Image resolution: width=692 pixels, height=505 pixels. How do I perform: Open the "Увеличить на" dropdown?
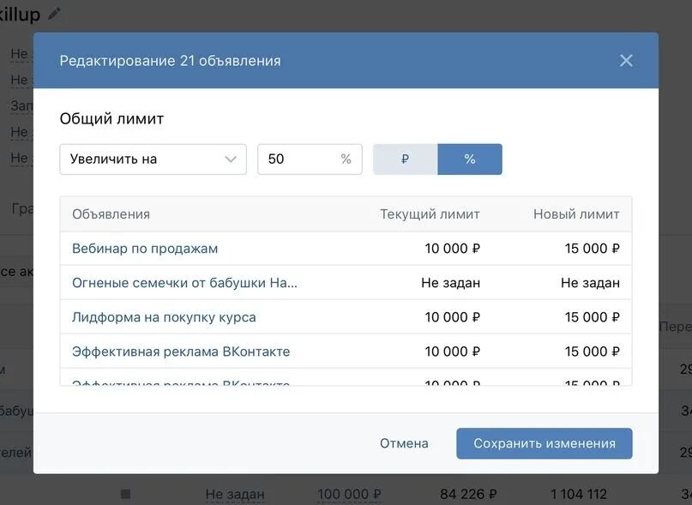(x=153, y=159)
